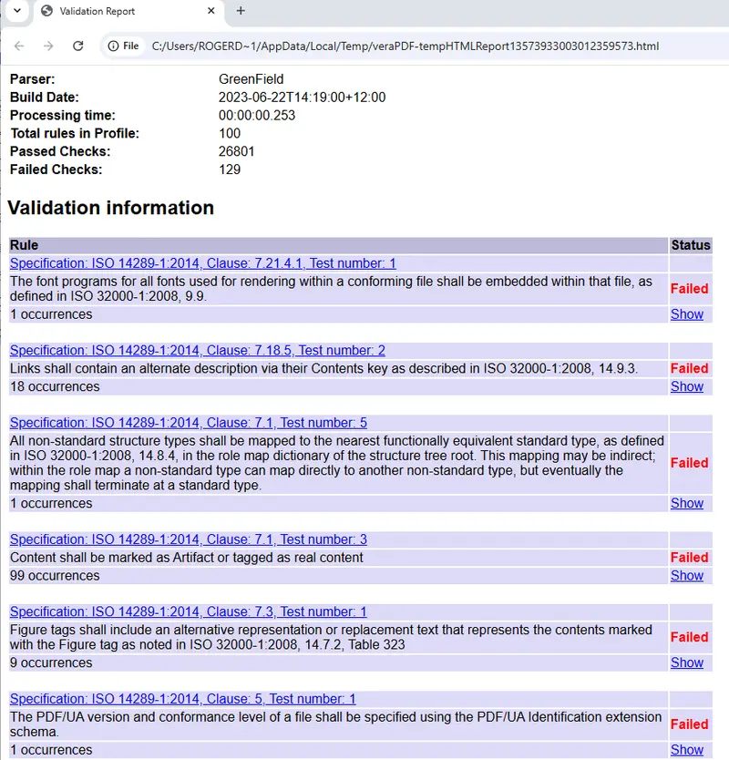Click the 'Parser:' label
The image size is (729, 760).
(33, 79)
